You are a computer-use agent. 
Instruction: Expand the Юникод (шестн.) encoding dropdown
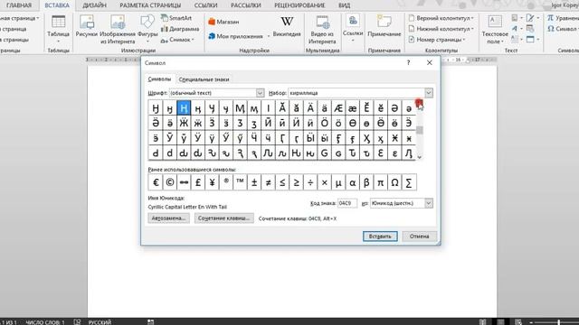point(428,203)
